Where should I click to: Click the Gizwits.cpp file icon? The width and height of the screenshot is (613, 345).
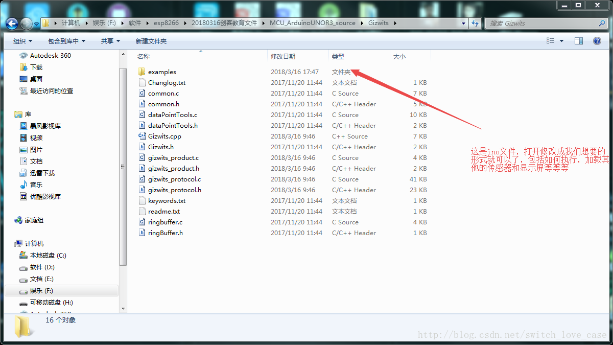tap(142, 136)
